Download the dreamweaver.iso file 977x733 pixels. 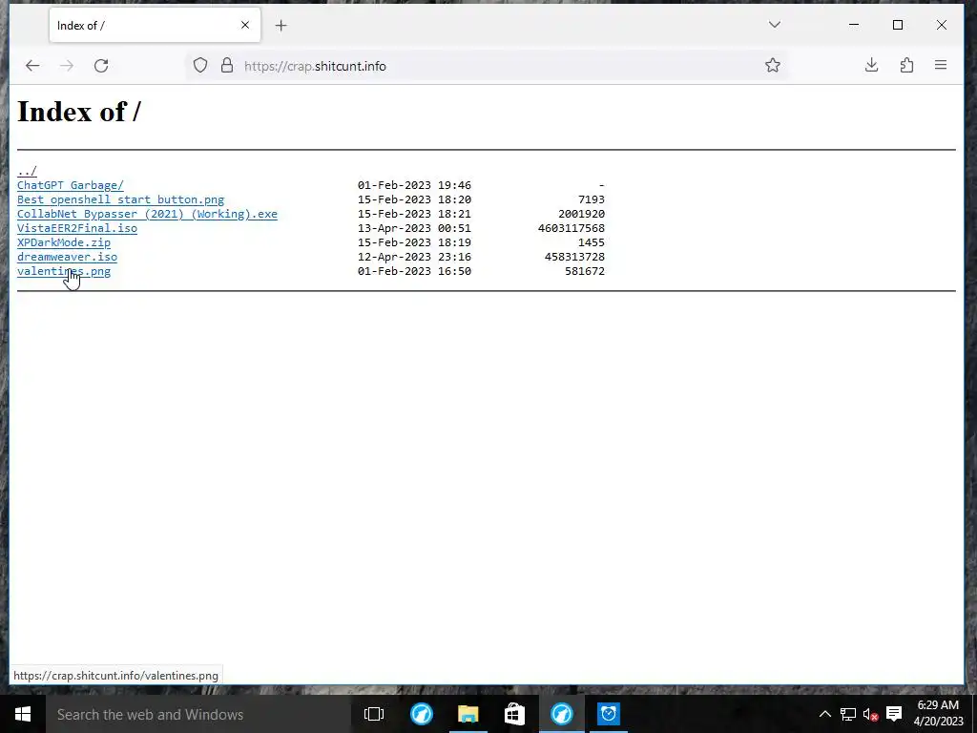point(68,257)
